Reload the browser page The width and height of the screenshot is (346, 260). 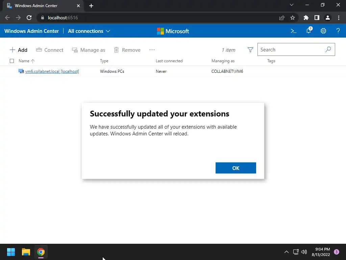click(x=29, y=18)
